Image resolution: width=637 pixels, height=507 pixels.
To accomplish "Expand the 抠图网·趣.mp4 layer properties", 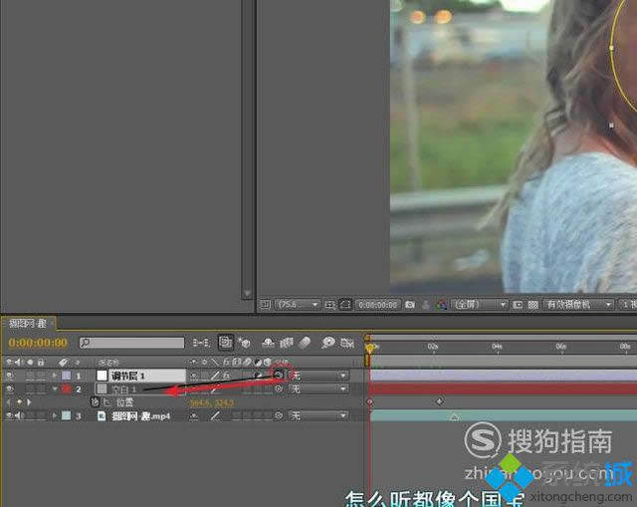I will pos(55,415).
